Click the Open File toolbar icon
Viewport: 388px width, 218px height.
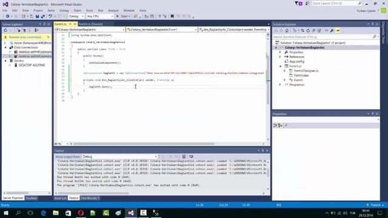(x=32, y=16)
